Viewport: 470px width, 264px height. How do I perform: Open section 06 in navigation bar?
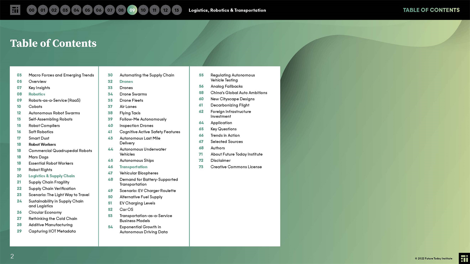[x=99, y=10]
